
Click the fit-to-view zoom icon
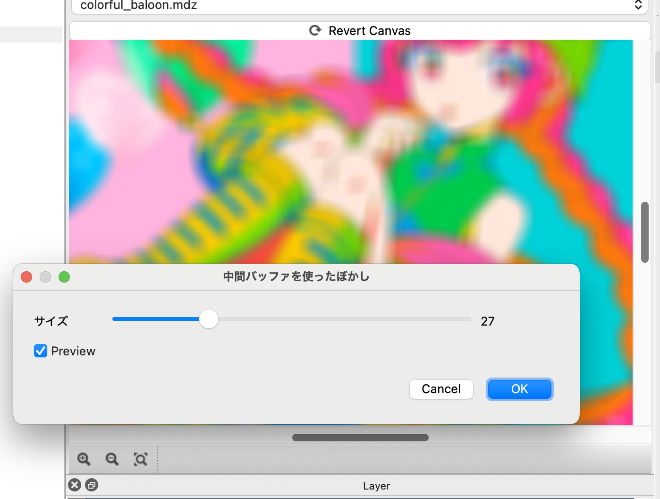pos(141,459)
